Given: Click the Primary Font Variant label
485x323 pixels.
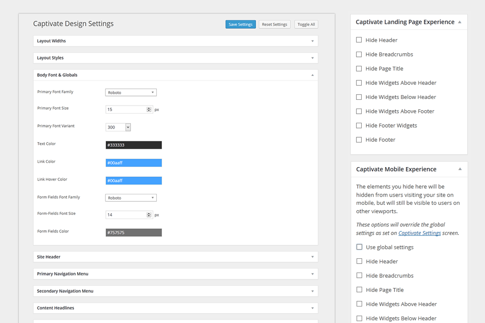Looking at the screenshot, I should (56, 126).
